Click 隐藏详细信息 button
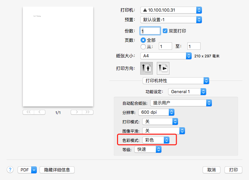This screenshot has height=180, width=249. [57, 170]
